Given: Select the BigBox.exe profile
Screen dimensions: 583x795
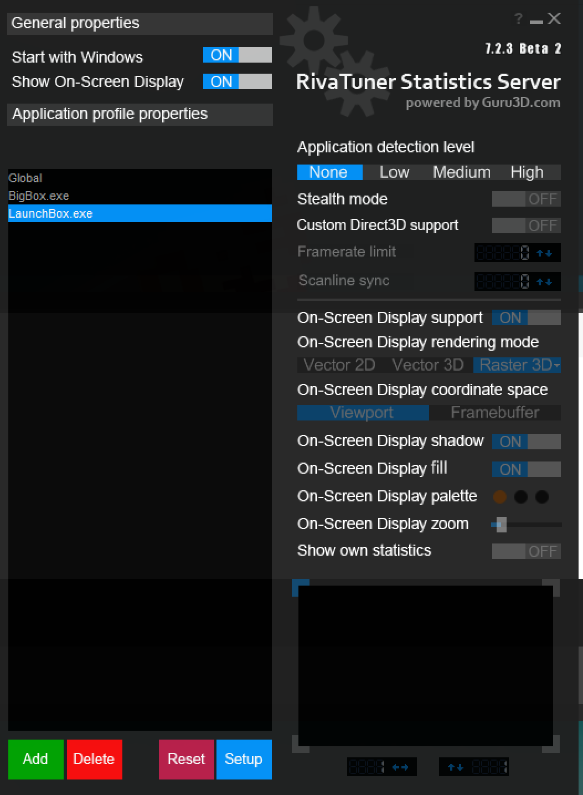Looking at the screenshot, I should [x=140, y=196].
